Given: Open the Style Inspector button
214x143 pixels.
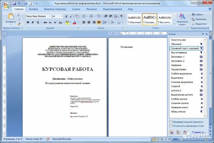Looking at the screenshot, I should 178,132.
